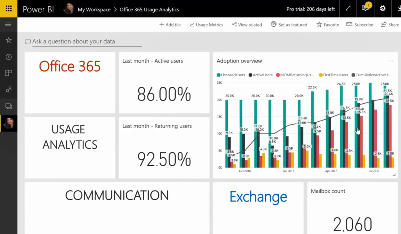Viewport: 401px width, 234px height.
Task: Open Adoption overview tile more options
Action: [390, 61]
